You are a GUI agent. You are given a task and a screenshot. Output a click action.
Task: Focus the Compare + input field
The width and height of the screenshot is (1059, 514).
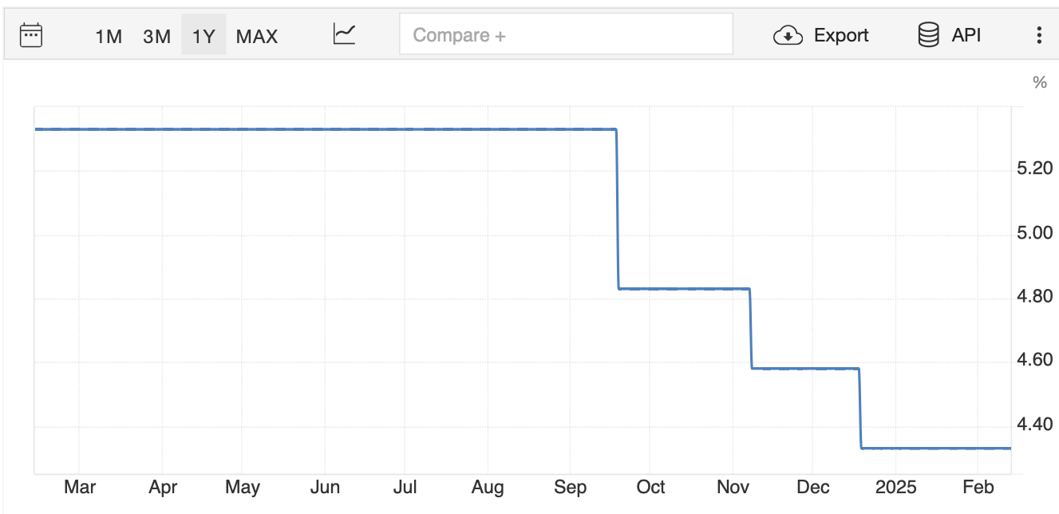pyautogui.click(x=566, y=34)
